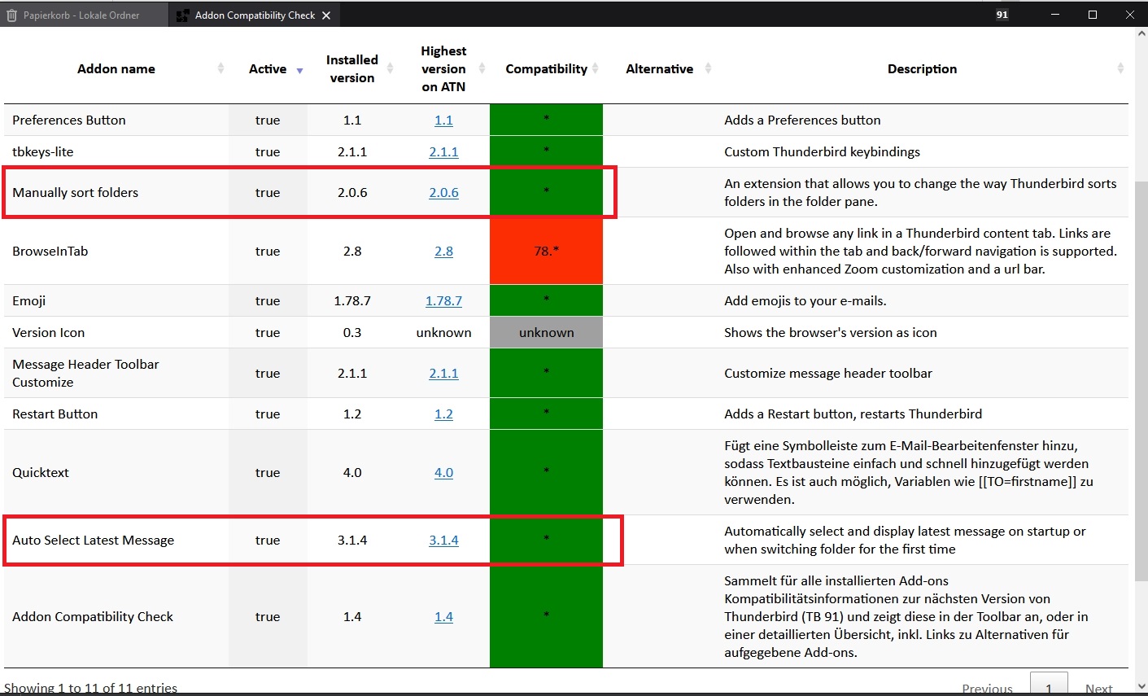The height and width of the screenshot is (696, 1148).
Task: Click the trash icon on Papierkorb tab
Action: [x=11, y=15]
